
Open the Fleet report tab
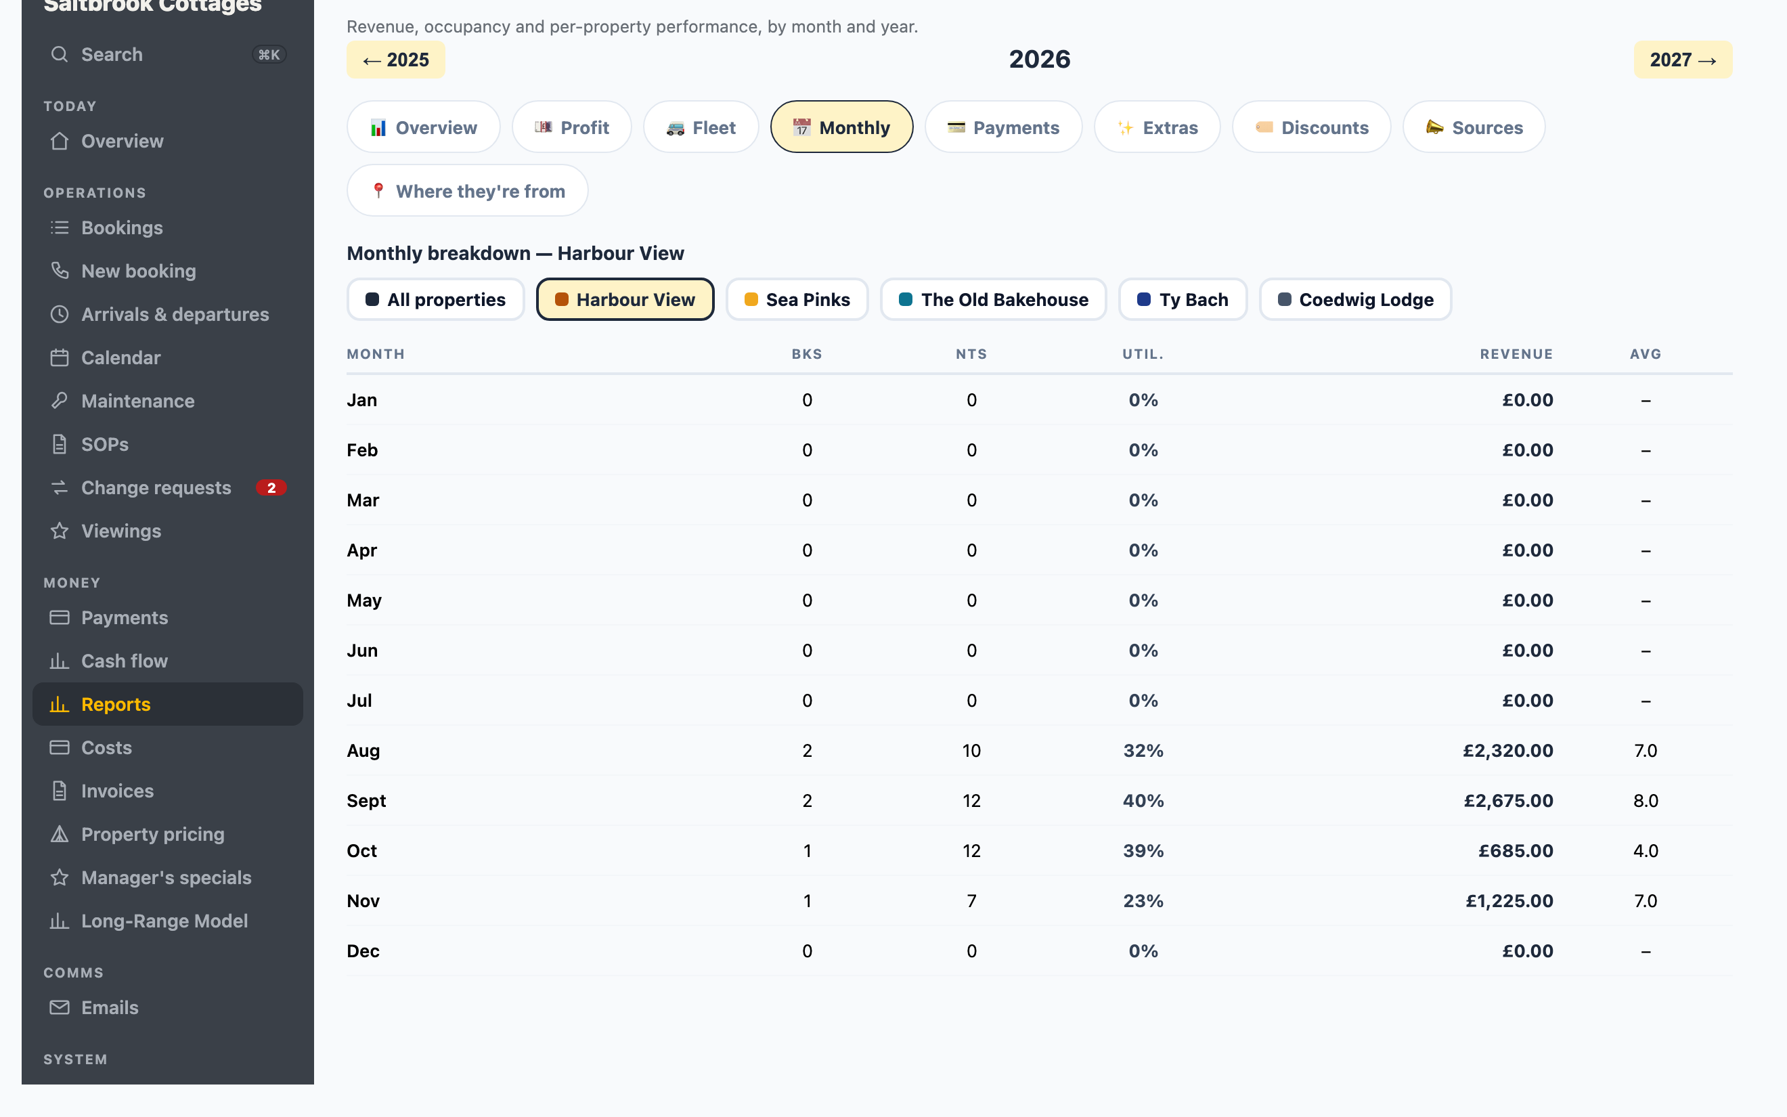click(x=701, y=127)
